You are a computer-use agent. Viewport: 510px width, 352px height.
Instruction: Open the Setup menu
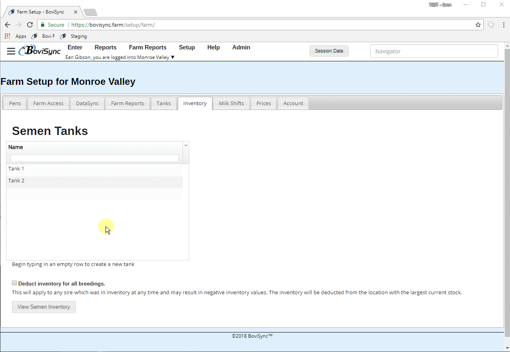[187, 47]
